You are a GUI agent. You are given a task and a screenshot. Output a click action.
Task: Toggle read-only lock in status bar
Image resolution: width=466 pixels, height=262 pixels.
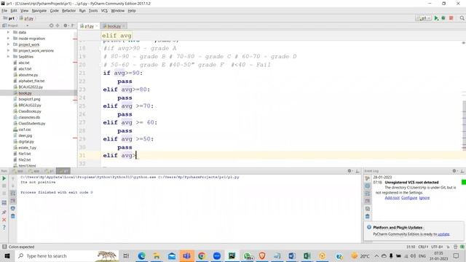[x=449, y=247]
